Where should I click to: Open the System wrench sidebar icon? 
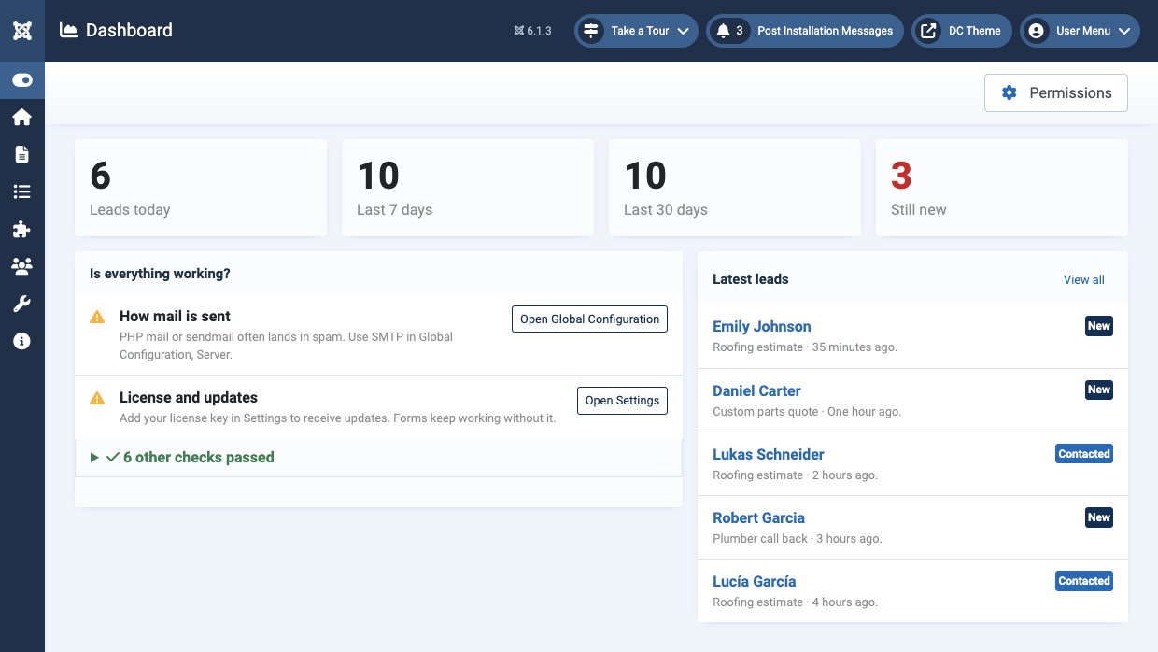tap(22, 304)
